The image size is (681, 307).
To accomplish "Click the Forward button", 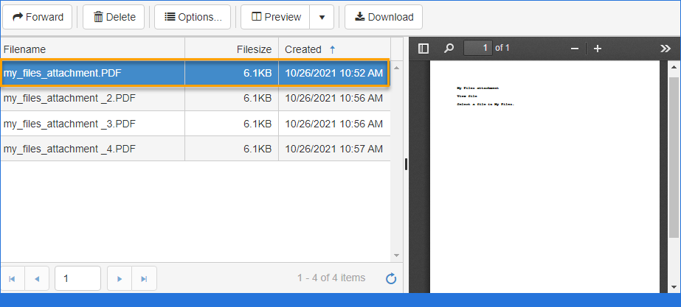I will click(x=38, y=17).
